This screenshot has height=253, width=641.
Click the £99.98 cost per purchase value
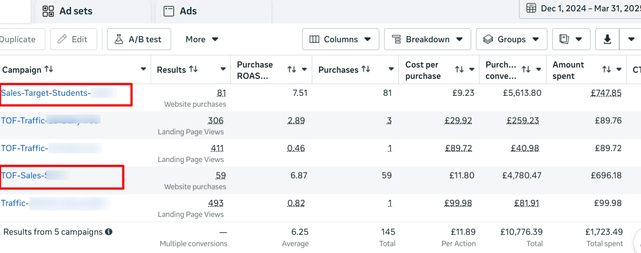[459, 203]
